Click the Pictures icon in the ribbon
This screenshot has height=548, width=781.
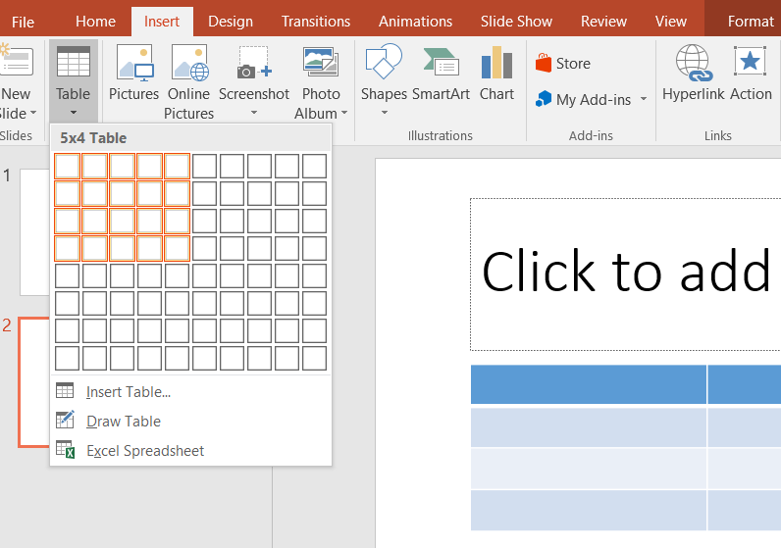click(x=133, y=64)
